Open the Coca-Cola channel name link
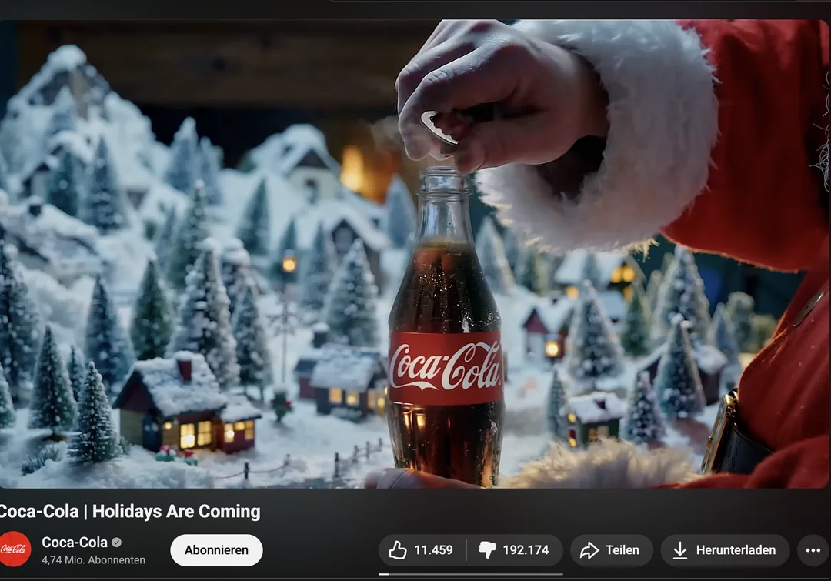This screenshot has width=831, height=581. pos(75,543)
